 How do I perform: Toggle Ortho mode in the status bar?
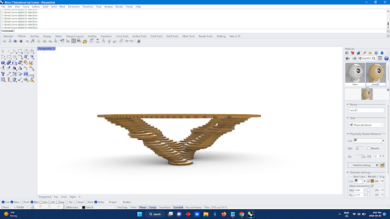[x=133, y=207]
